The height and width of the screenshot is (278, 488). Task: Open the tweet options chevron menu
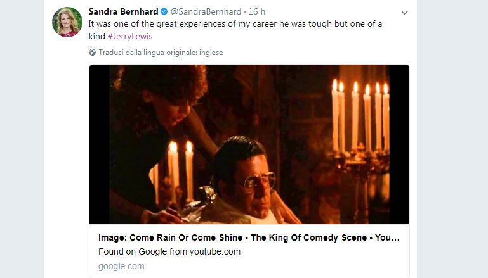tap(405, 13)
